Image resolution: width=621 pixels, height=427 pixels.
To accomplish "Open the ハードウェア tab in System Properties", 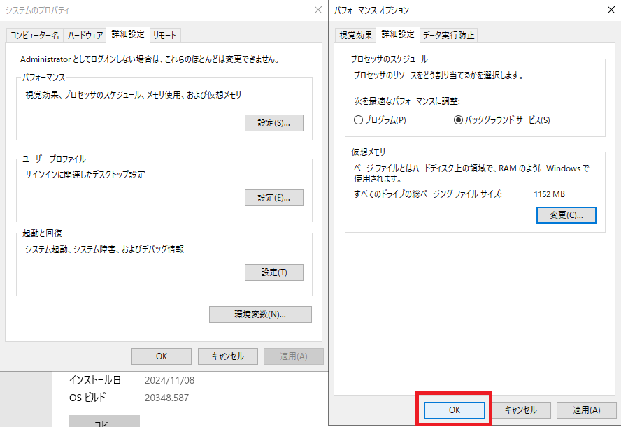I will point(85,35).
